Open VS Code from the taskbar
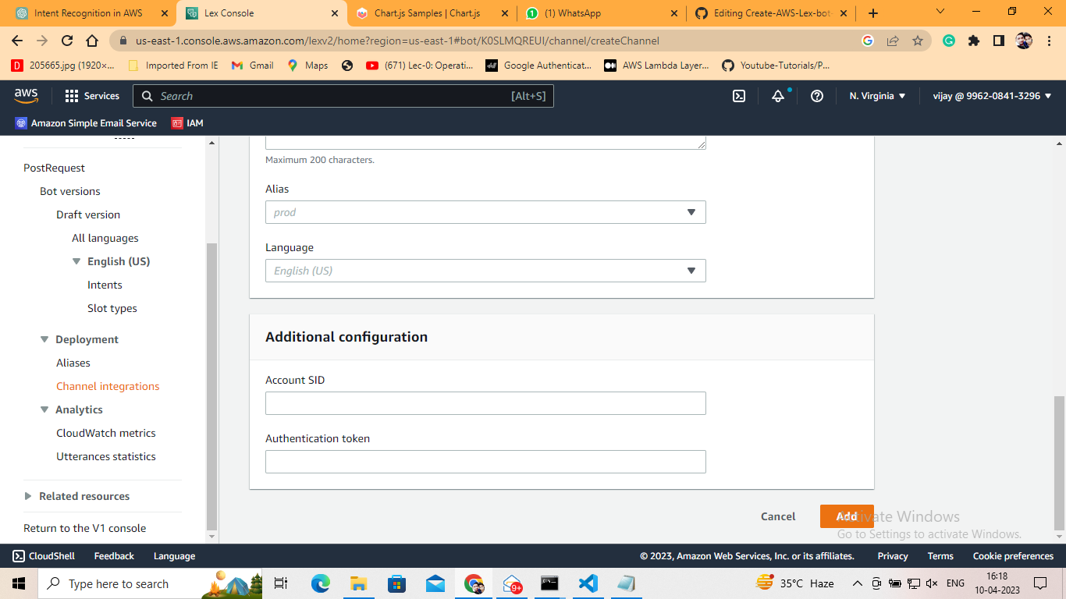 pos(588,583)
